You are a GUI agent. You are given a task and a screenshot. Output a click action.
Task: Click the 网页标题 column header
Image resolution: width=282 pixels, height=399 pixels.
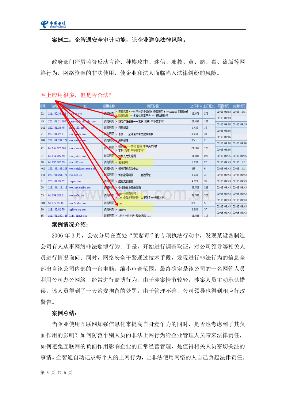click(x=152, y=106)
